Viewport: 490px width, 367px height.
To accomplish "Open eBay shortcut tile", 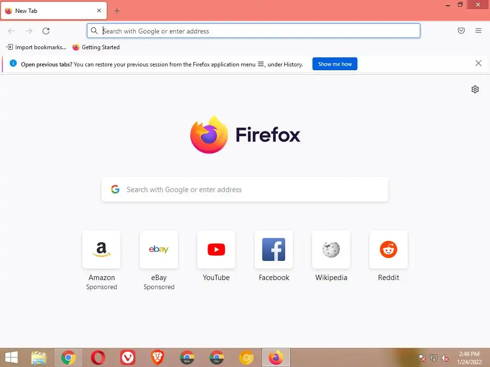I will pyautogui.click(x=159, y=249).
